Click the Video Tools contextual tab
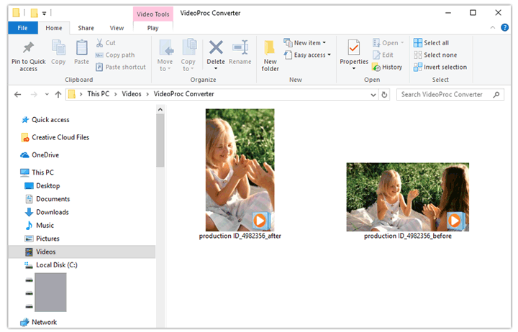 pyautogui.click(x=153, y=14)
